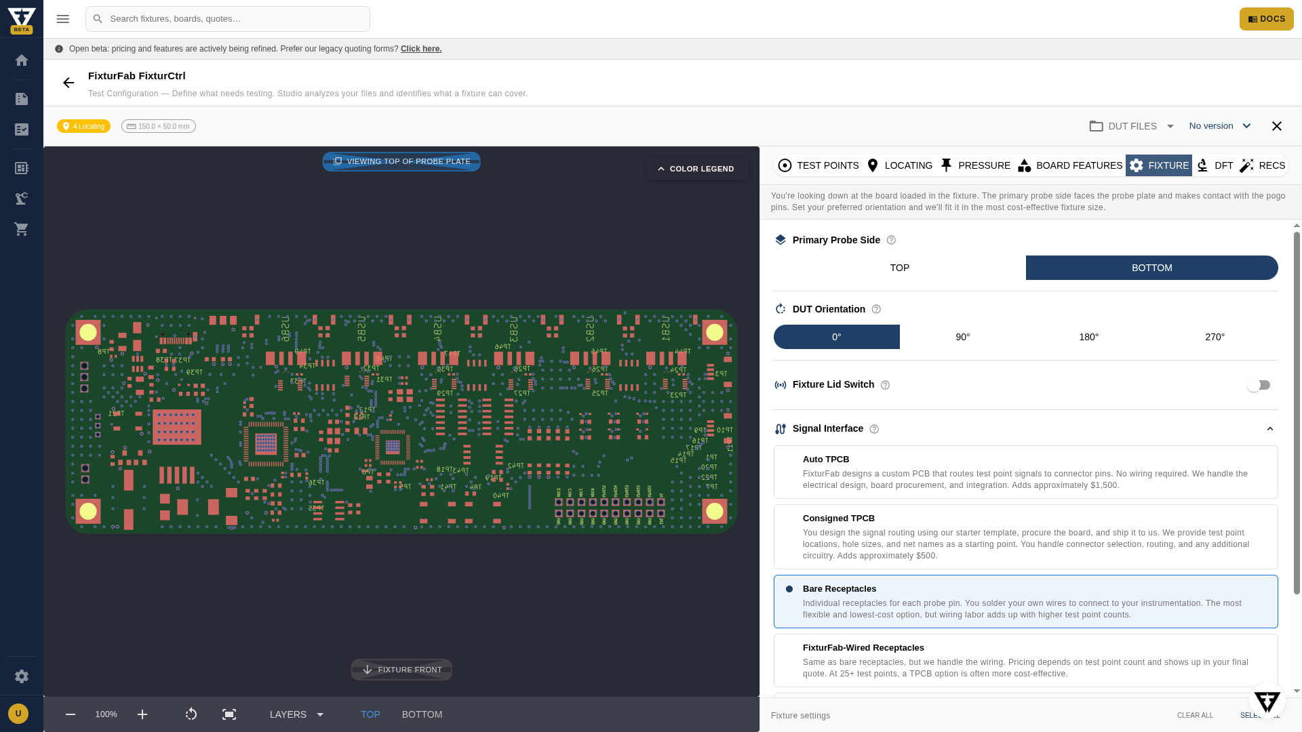Go to Home in the sidebar
The width and height of the screenshot is (1302, 732).
pos(22,60)
